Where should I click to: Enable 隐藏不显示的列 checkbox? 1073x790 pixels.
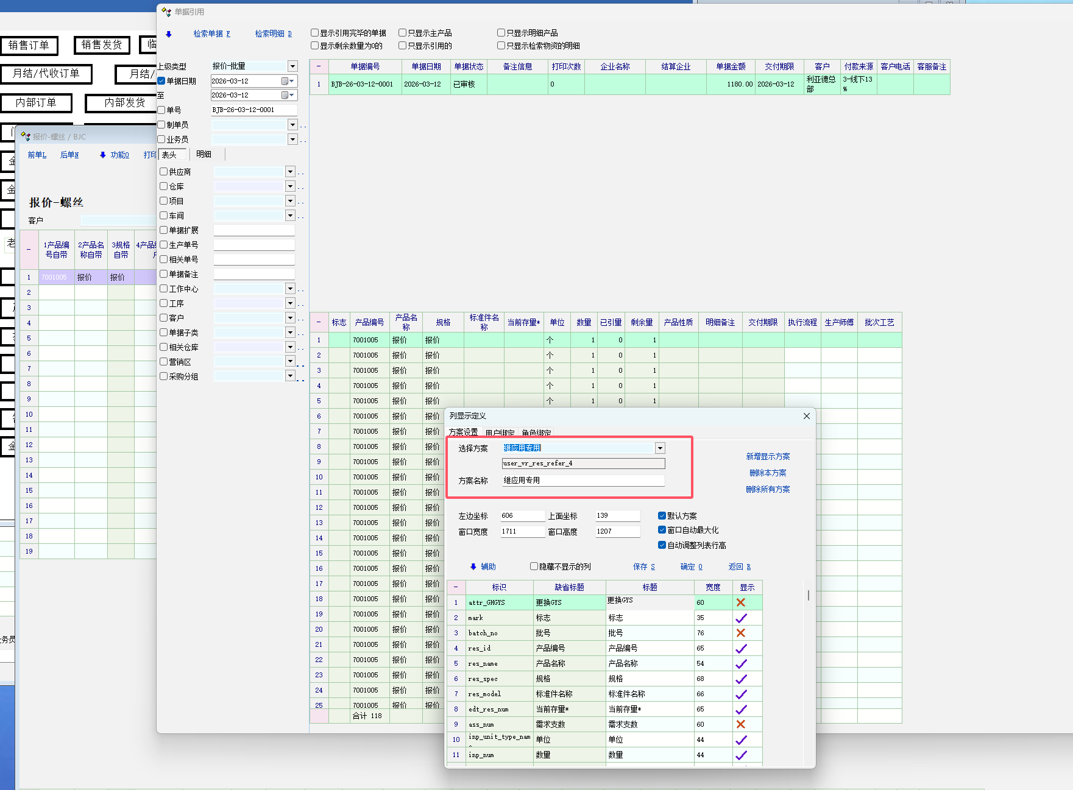534,566
